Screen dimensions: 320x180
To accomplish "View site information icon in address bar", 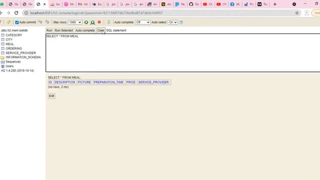I will point(26,13).
